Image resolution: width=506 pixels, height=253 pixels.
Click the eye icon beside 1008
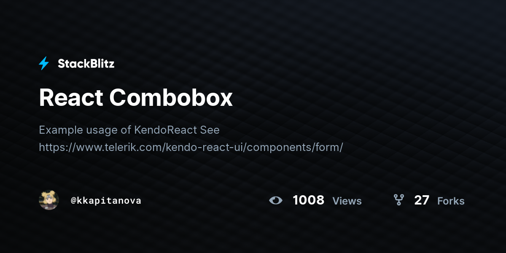tap(276, 200)
